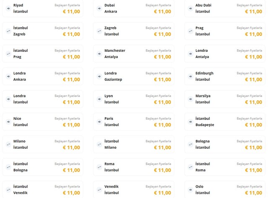This screenshot has width=268, height=198.
Task: Click the arrow icon next to Lyon–İstanbul
Action: coord(99,99)
